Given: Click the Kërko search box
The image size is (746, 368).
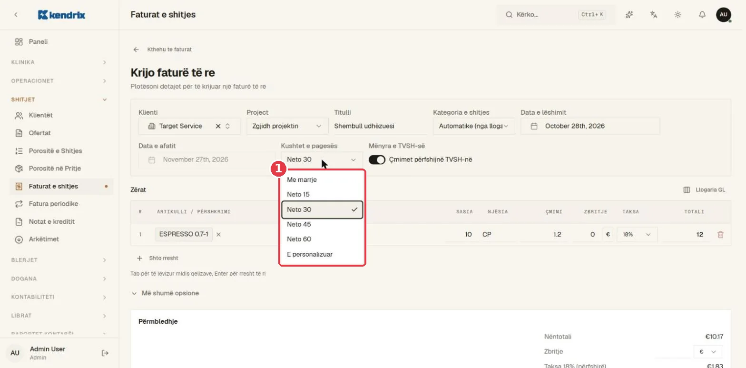Looking at the screenshot, I should click(x=555, y=15).
